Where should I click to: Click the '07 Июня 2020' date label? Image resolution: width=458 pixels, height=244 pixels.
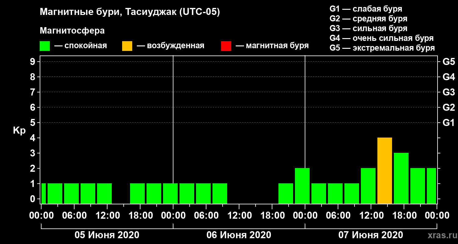371,235
